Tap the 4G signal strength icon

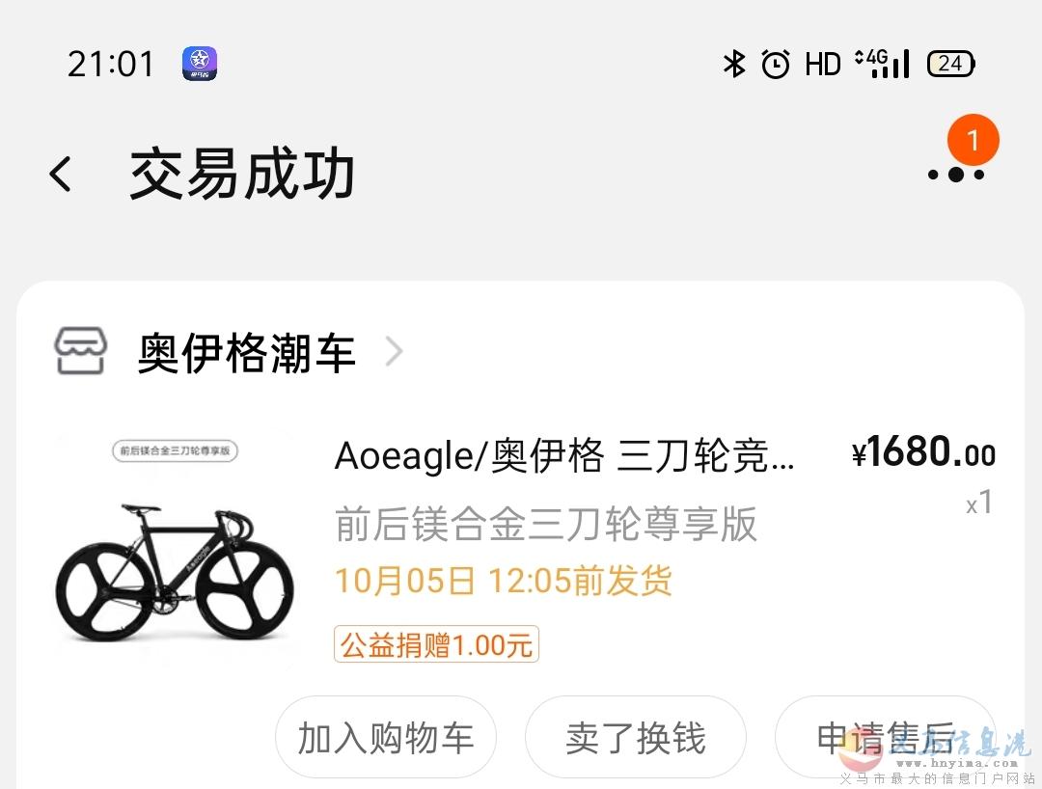tap(883, 64)
